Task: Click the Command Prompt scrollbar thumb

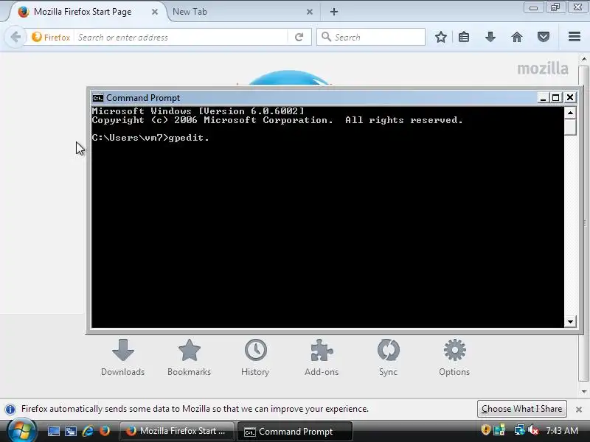Action: point(570,127)
